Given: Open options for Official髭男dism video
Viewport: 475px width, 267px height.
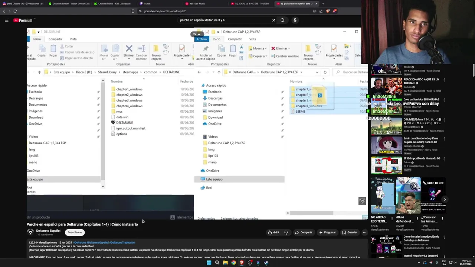Looking at the screenshot, I should click(444, 119).
